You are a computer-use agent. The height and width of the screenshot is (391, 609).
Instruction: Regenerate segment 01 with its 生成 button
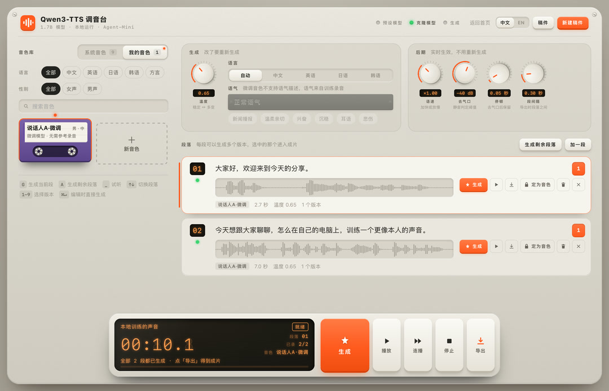point(474,185)
